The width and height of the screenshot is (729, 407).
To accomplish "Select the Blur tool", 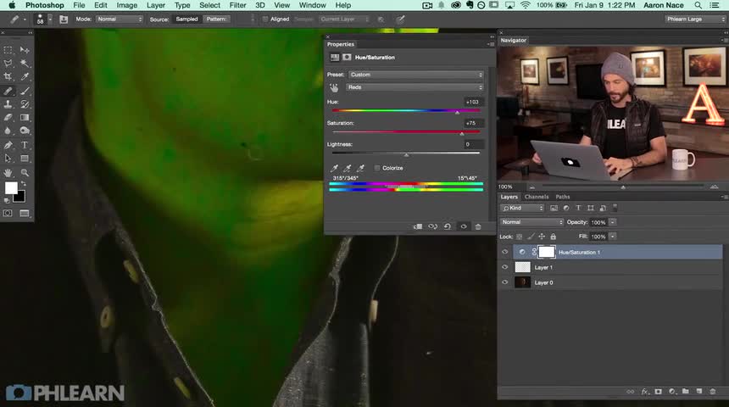I will pyautogui.click(x=8, y=131).
